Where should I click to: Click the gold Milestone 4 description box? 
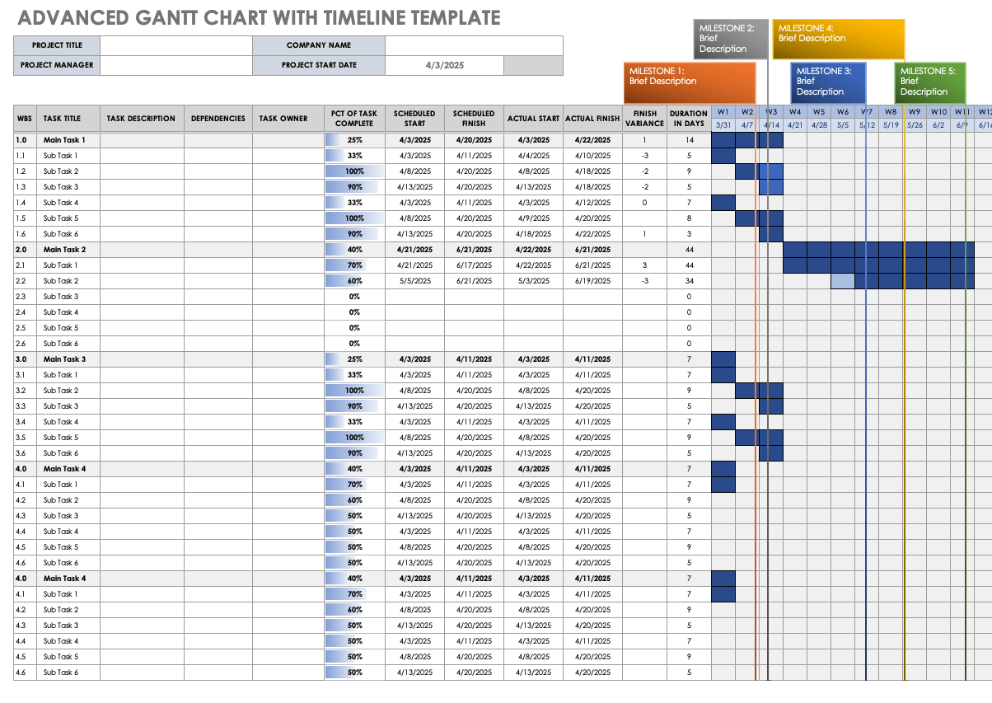(x=838, y=39)
